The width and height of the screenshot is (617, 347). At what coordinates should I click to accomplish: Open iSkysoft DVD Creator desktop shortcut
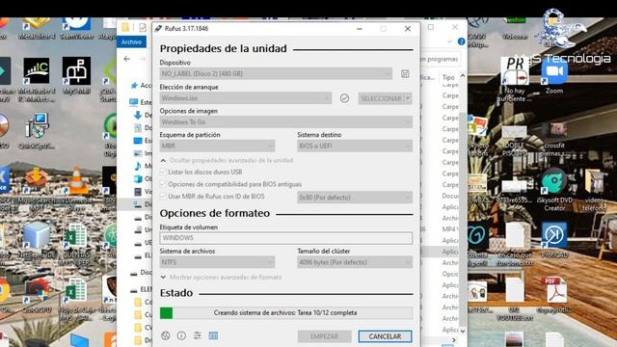554,190
